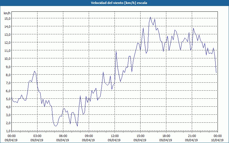Click the "12,0" y-axis label
The image size is (229, 143).
point(8,43)
